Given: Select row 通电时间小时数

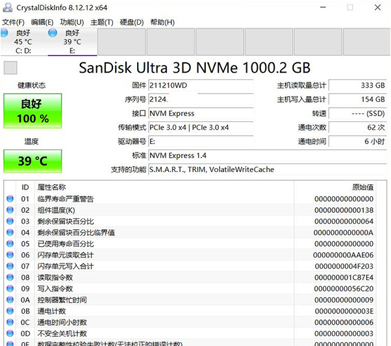Looking at the screenshot, I should [x=190, y=322].
